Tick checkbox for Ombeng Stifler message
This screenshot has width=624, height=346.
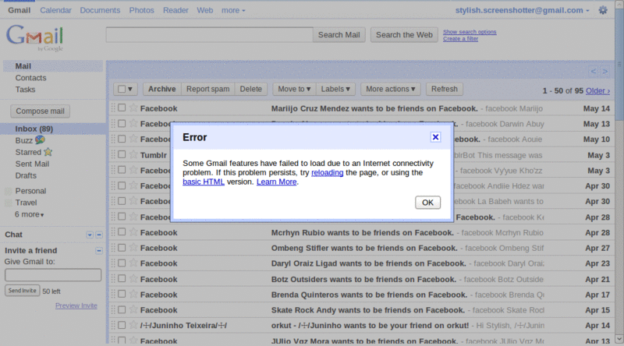point(122,247)
